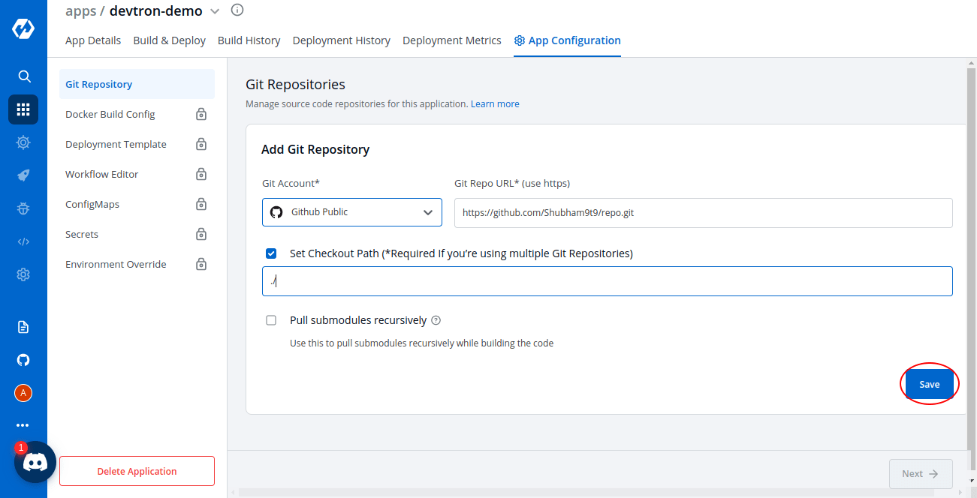Viewport: 977px width, 498px height.
Task: Click the Delete Application button
Action: pyautogui.click(x=136, y=470)
